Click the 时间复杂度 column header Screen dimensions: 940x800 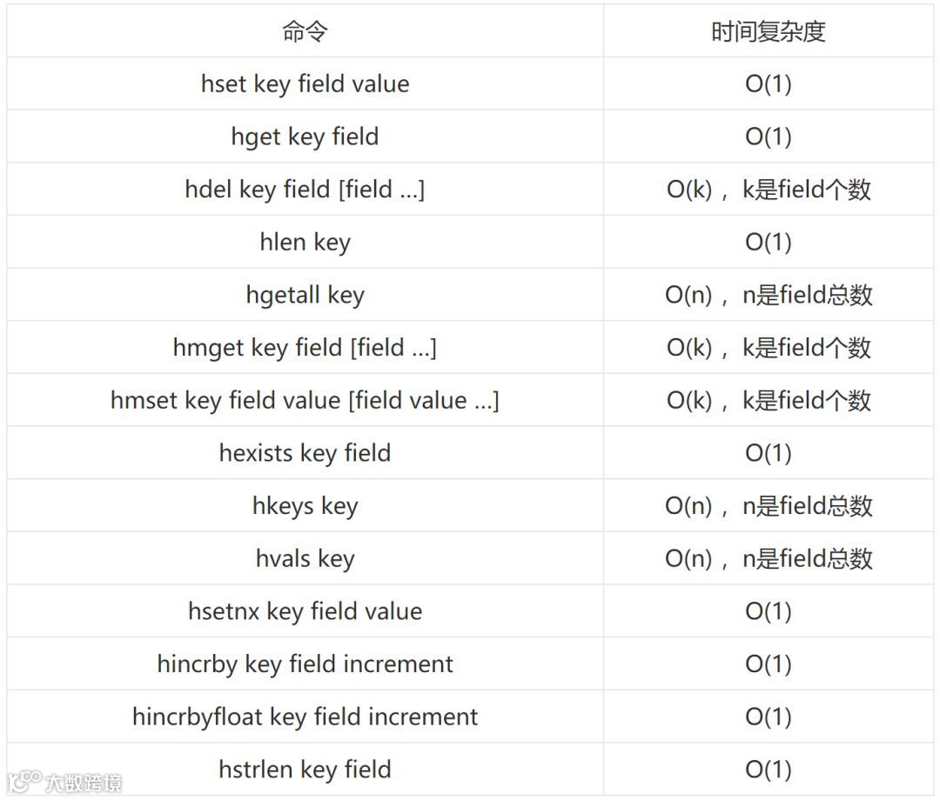pos(768,31)
